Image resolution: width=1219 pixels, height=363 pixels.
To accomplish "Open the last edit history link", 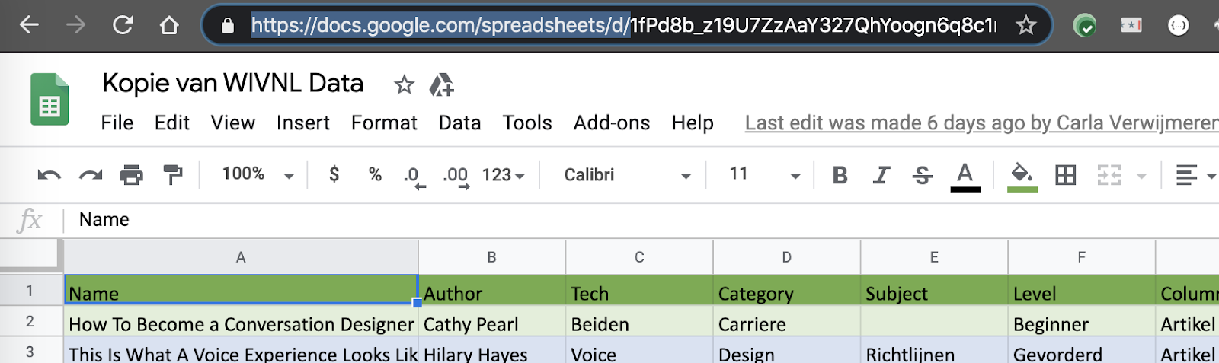I will point(981,123).
